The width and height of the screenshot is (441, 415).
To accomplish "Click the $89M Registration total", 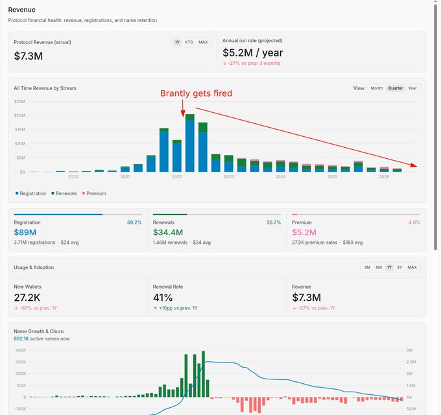I will point(25,232).
